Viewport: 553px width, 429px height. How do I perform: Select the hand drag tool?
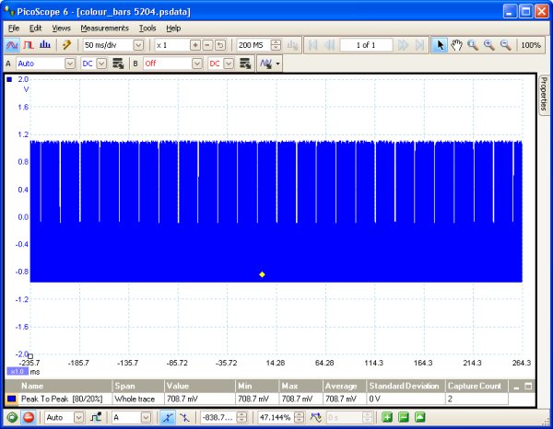click(456, 45)
